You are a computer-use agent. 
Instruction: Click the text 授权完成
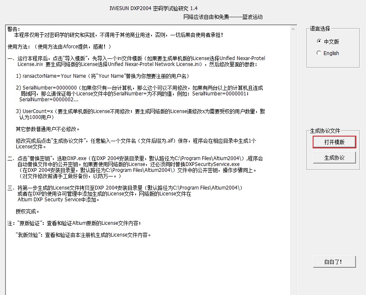tap(27, 211)
